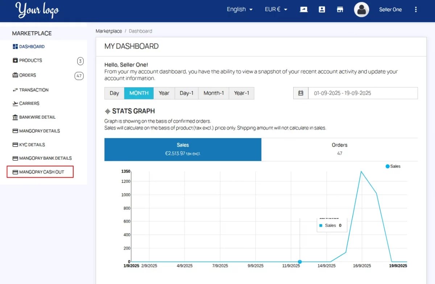The image size is (435, 284).
Task: Open the seller profile icon in header
Action: click(322, 9)
